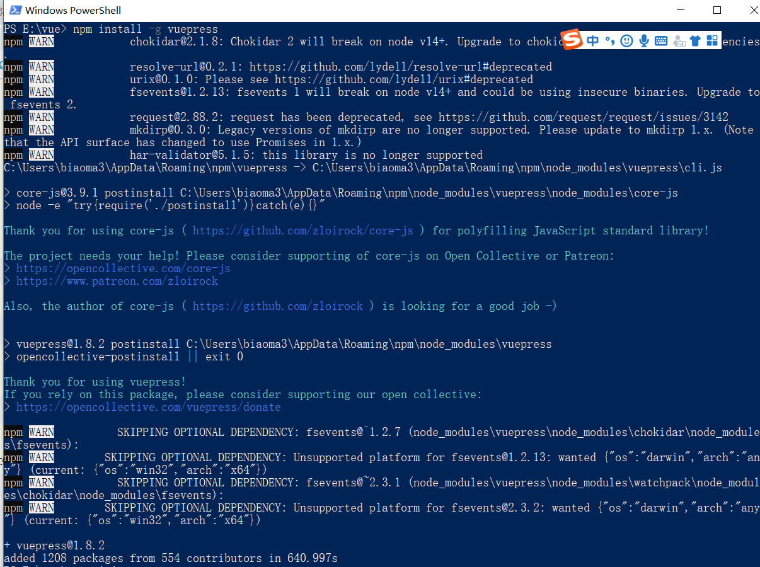The height and width of the screenshot is (567, 760).
Task: Click the 'Thank you for using vuepress!' text
Action: [95, 382]
